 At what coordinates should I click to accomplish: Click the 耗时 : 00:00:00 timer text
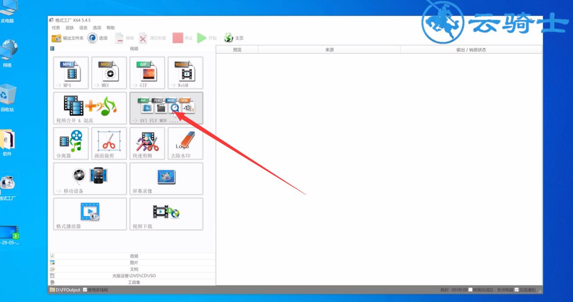454,290
